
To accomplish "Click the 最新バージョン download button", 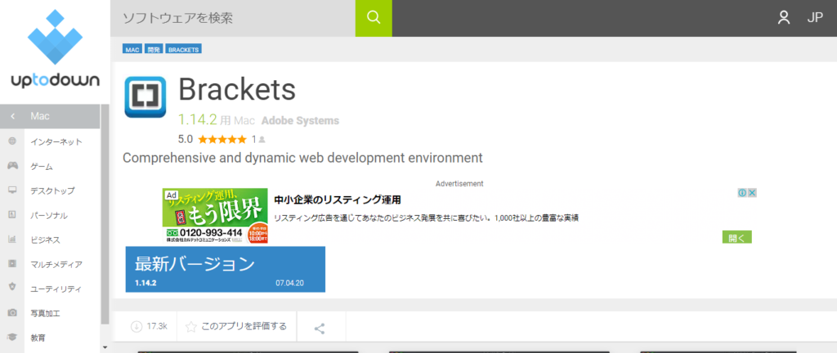I will (x=226, y=270).
